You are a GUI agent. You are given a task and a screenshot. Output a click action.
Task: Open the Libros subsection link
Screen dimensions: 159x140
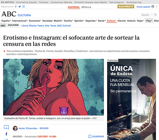click(x=25, y=26)
